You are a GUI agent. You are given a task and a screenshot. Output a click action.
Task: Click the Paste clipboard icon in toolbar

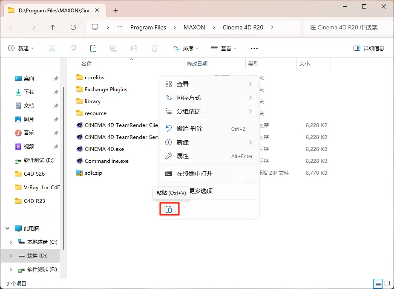pos(93,48)
